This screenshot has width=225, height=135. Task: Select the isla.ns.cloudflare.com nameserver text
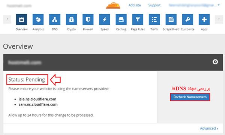[37, 99]
